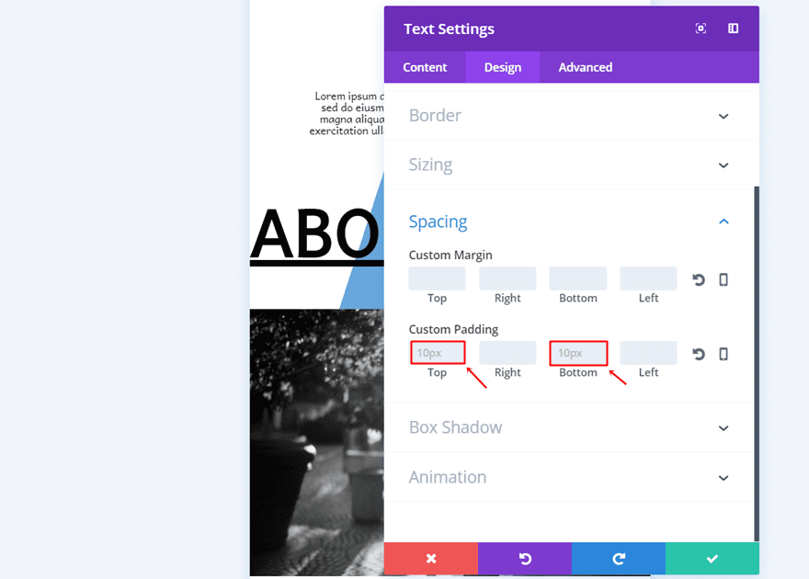Switch to the Content tab

pyautogui.click(x=425, y=67)
